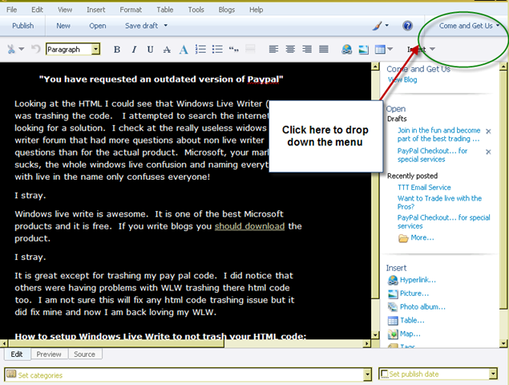Switch to the Source tab
Screen dimensions: 509x385
click(x=84, y=355)
